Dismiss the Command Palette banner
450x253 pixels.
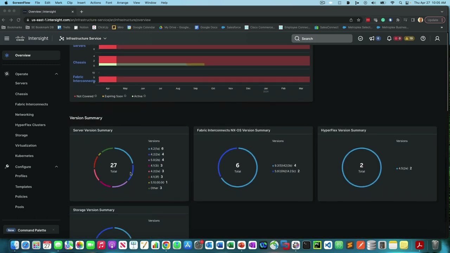point(53,230)
